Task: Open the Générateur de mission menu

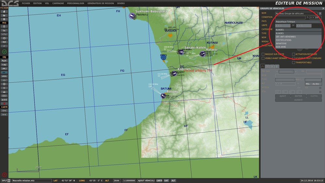Action: [x=100, y=3]
